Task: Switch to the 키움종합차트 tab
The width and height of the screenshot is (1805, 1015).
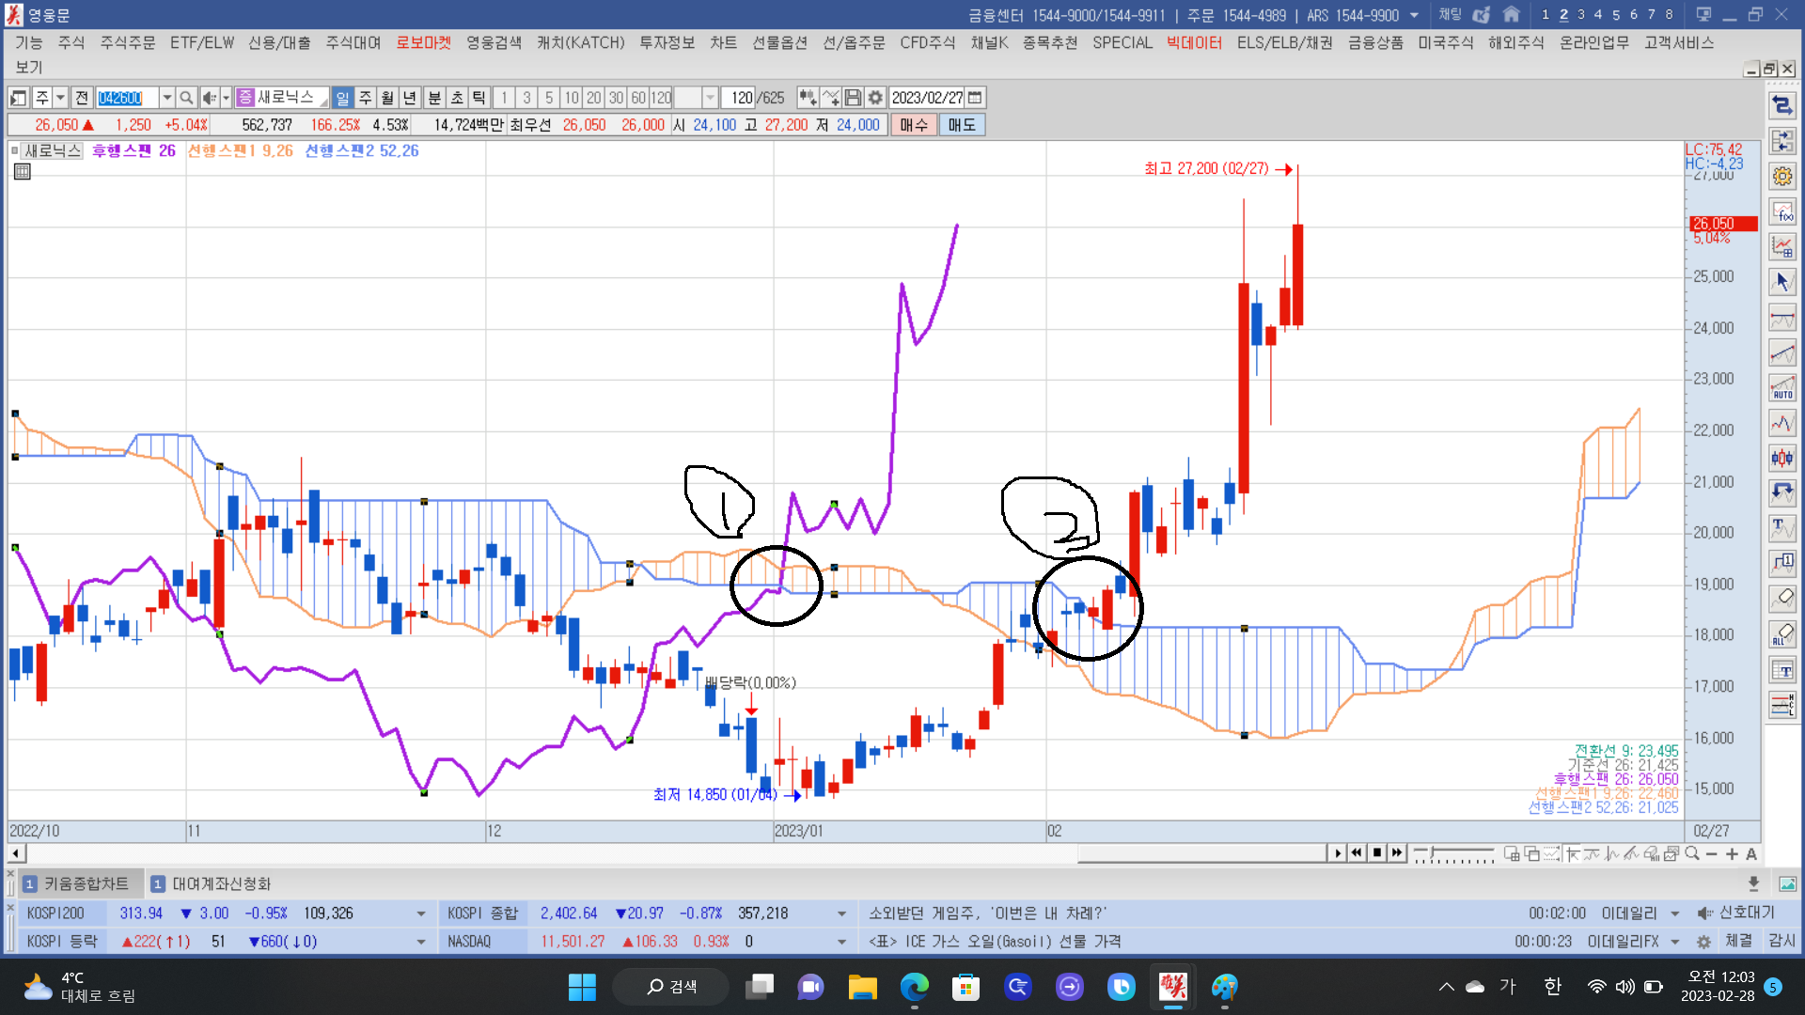Action: click(x=85, y=884)
